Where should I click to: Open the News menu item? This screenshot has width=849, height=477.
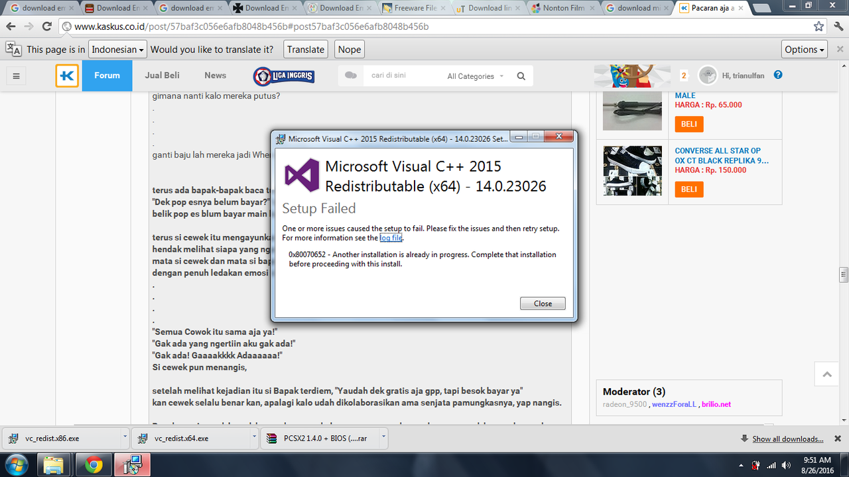(215, 76)
